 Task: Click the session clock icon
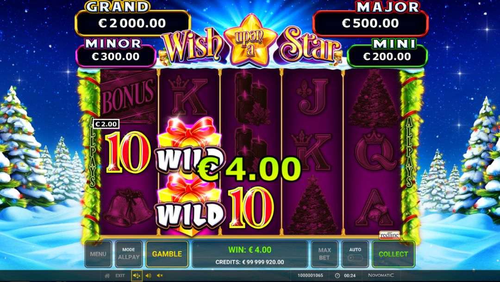(x=337, y=276)
